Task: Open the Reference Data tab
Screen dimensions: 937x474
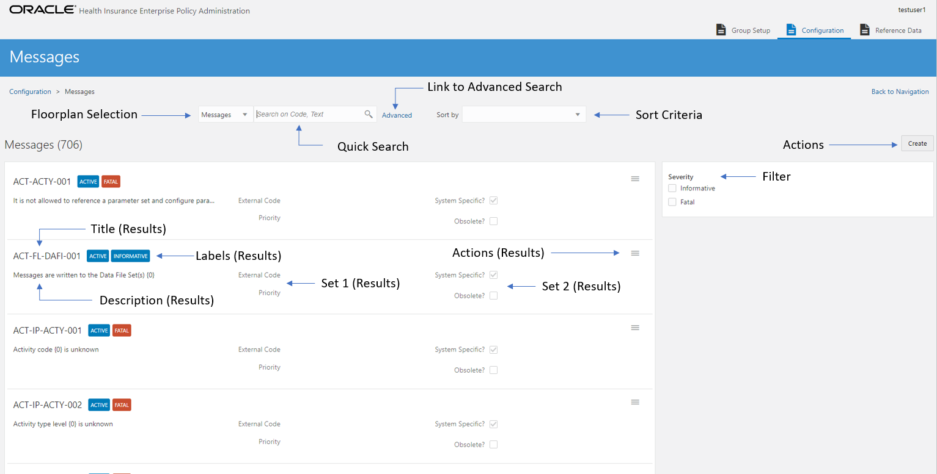Action: coord(898,31)
